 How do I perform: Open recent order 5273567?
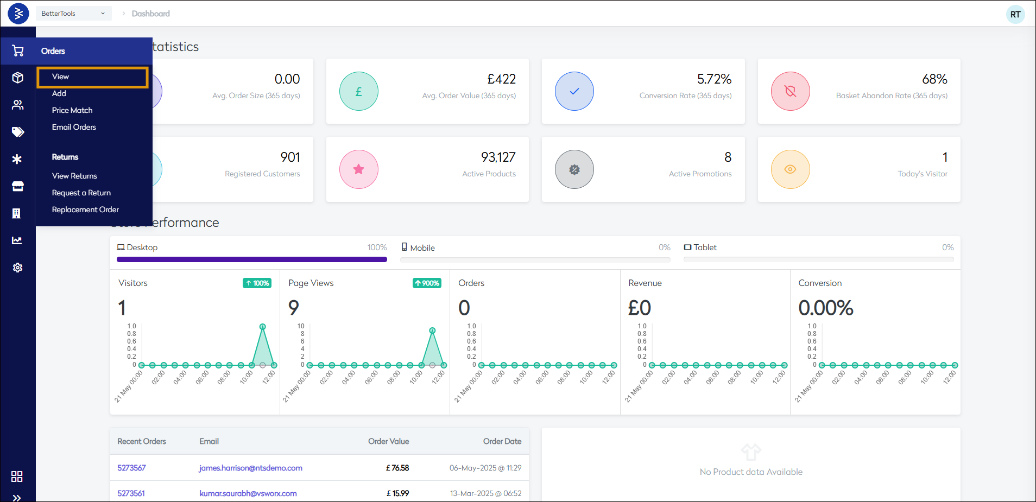coord(131,468)
